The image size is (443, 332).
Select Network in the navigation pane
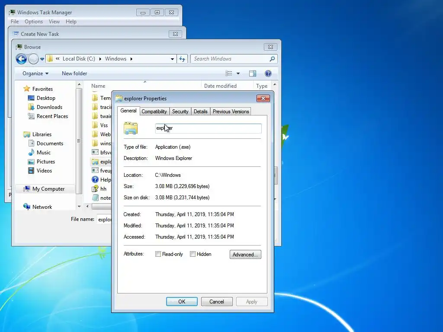[42, 207]
